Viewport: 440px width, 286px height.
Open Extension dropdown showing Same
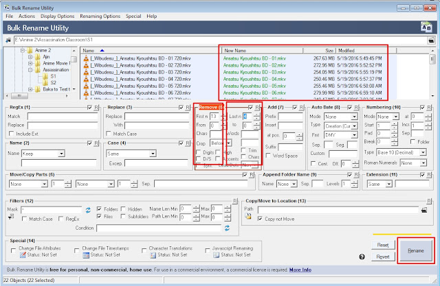379,184
